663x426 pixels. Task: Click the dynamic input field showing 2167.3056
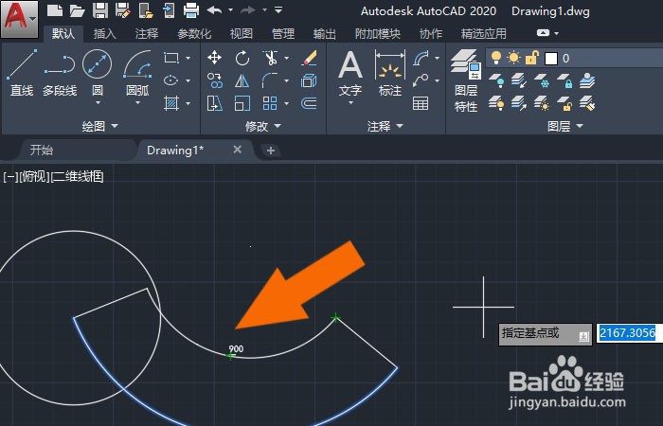(x=630, y=333)
